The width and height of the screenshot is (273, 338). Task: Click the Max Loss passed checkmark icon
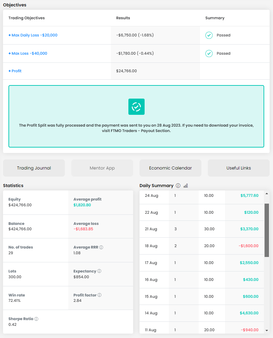click(209, 53)
